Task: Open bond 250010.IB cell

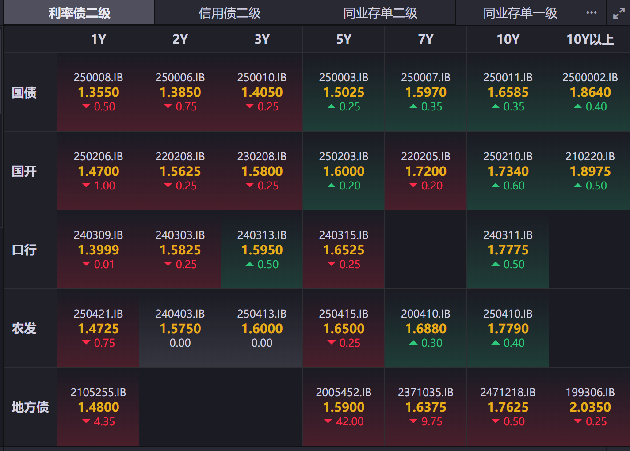Action: pyautogui.click(x=262, y=92)
